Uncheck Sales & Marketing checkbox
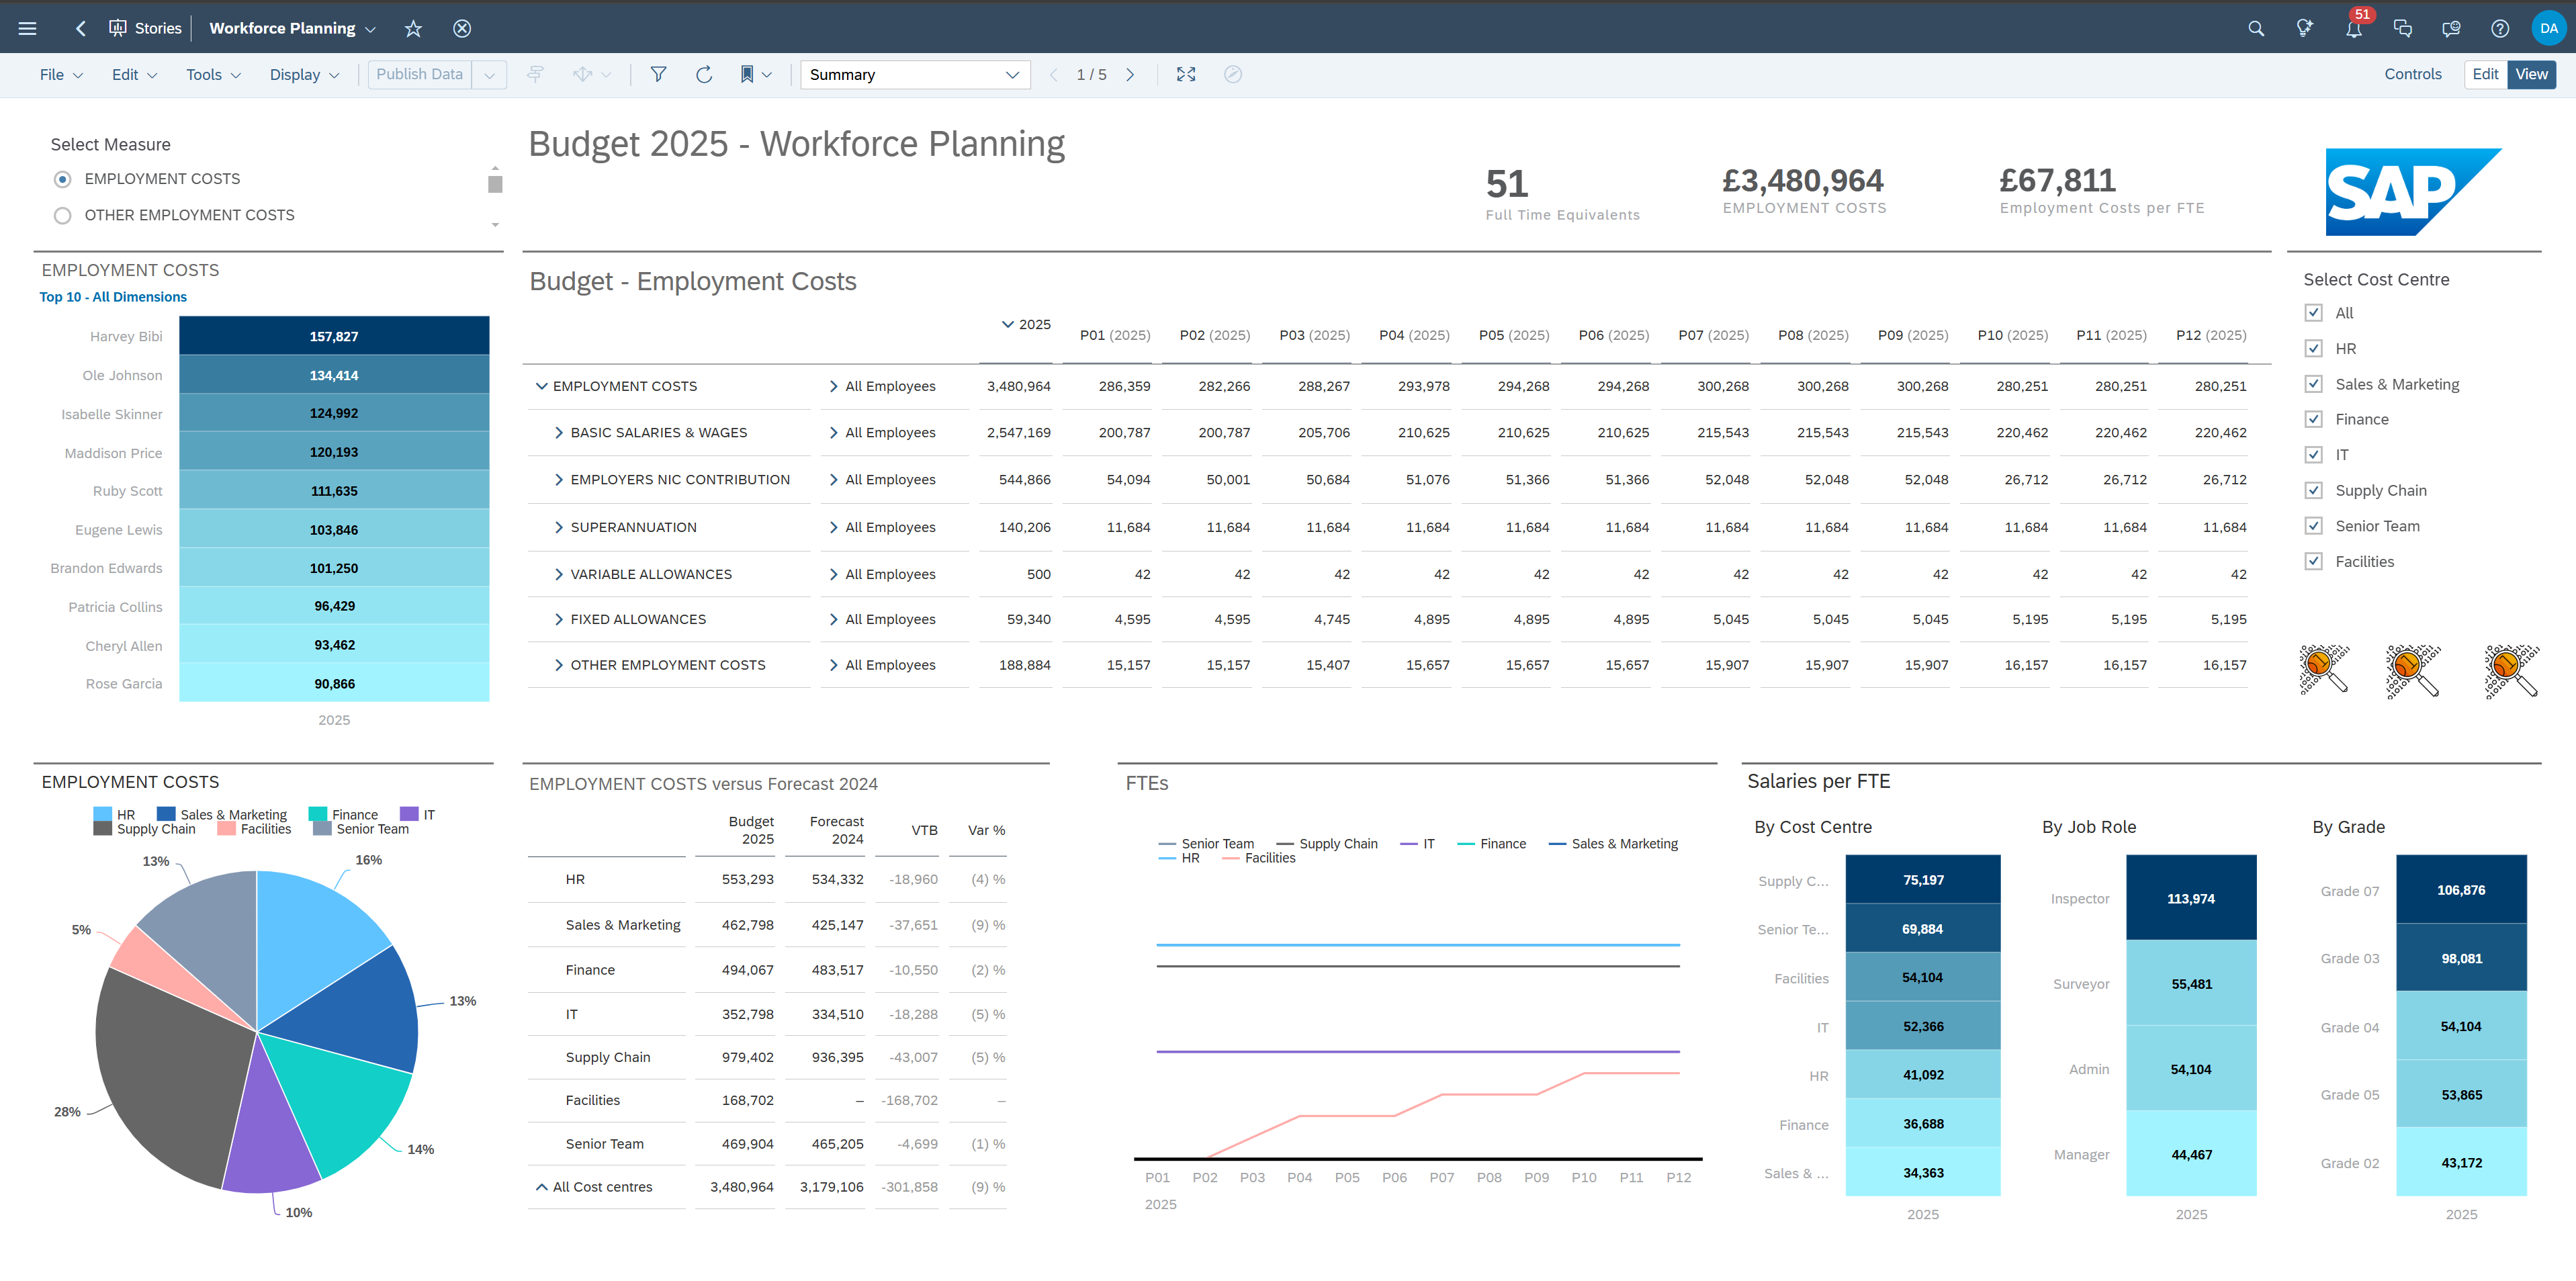The image size is (2576, 1281). click(x=2313, y=384)
